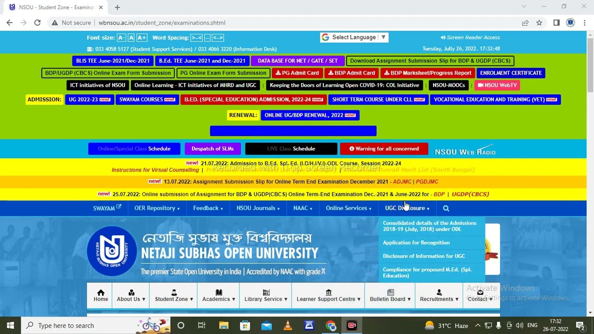Expand Academics menu
Screen dimensions: 594x334
click(219, 295)
